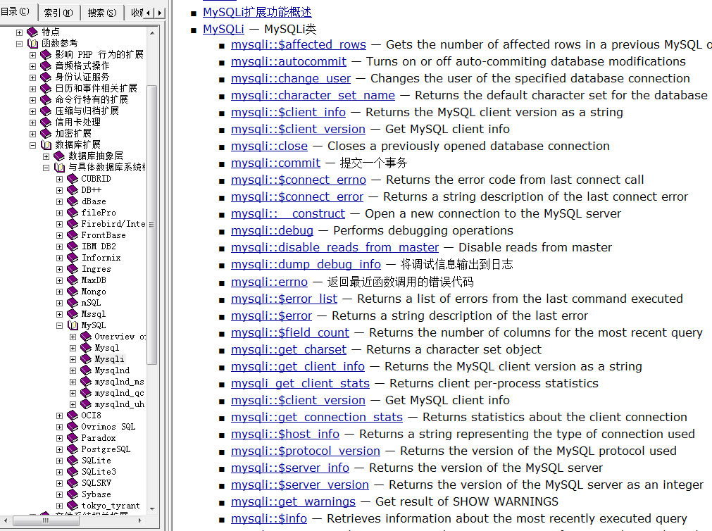Click the book icon beside 命令行特有的扩展
Image resolution: width=712 pixels, height=531 pixels.
click(x=46, y=100)
